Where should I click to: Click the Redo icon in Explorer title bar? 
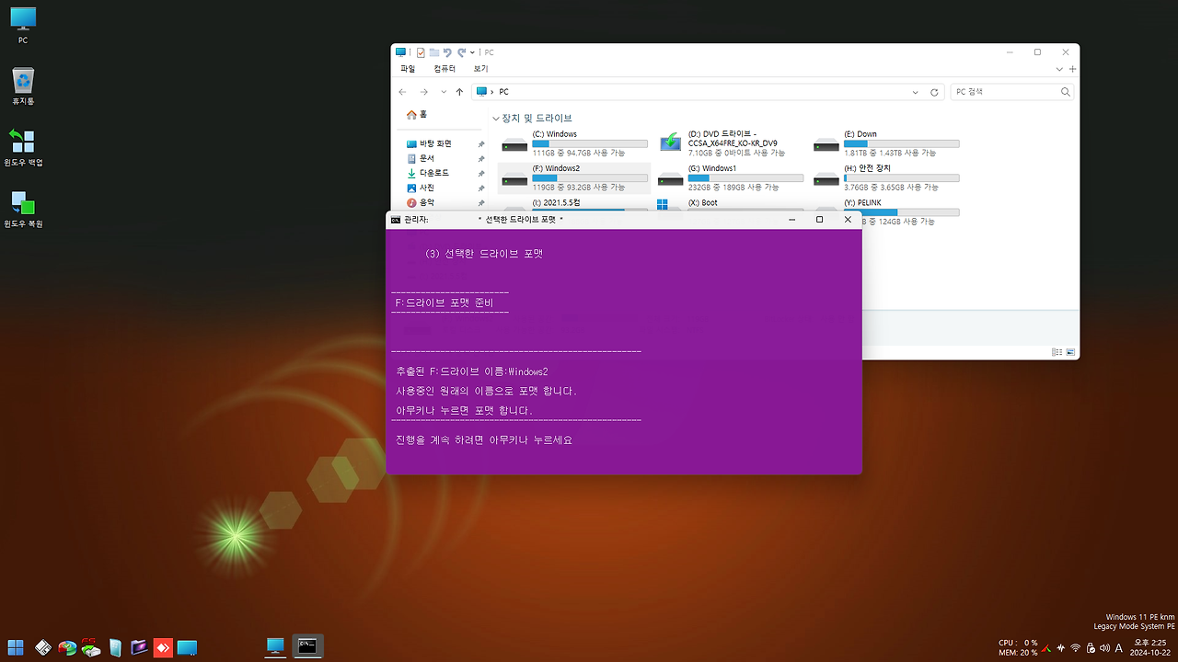[460, 52]
